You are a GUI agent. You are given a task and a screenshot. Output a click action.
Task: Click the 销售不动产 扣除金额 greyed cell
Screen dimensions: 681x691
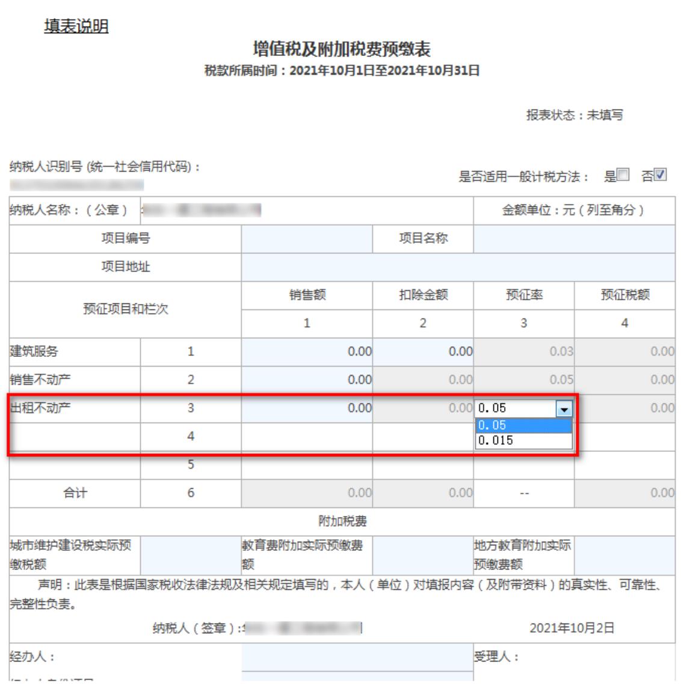[423, 380]
